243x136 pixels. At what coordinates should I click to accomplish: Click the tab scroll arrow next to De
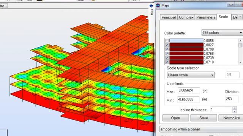[x=240, y=17]
